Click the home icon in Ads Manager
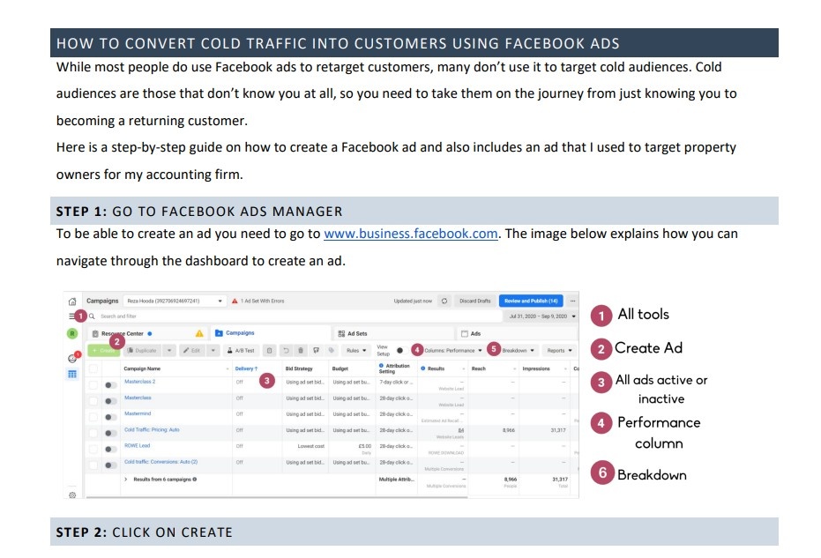This screenshot has height=558, width=821. point(72,301)
